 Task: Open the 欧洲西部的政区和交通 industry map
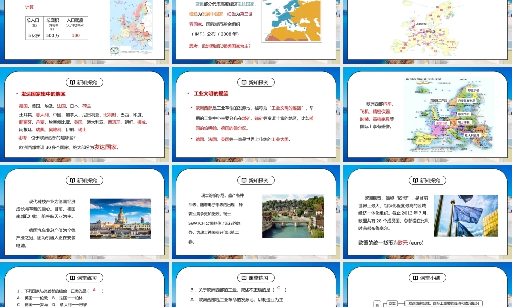[x=449, y=115]
